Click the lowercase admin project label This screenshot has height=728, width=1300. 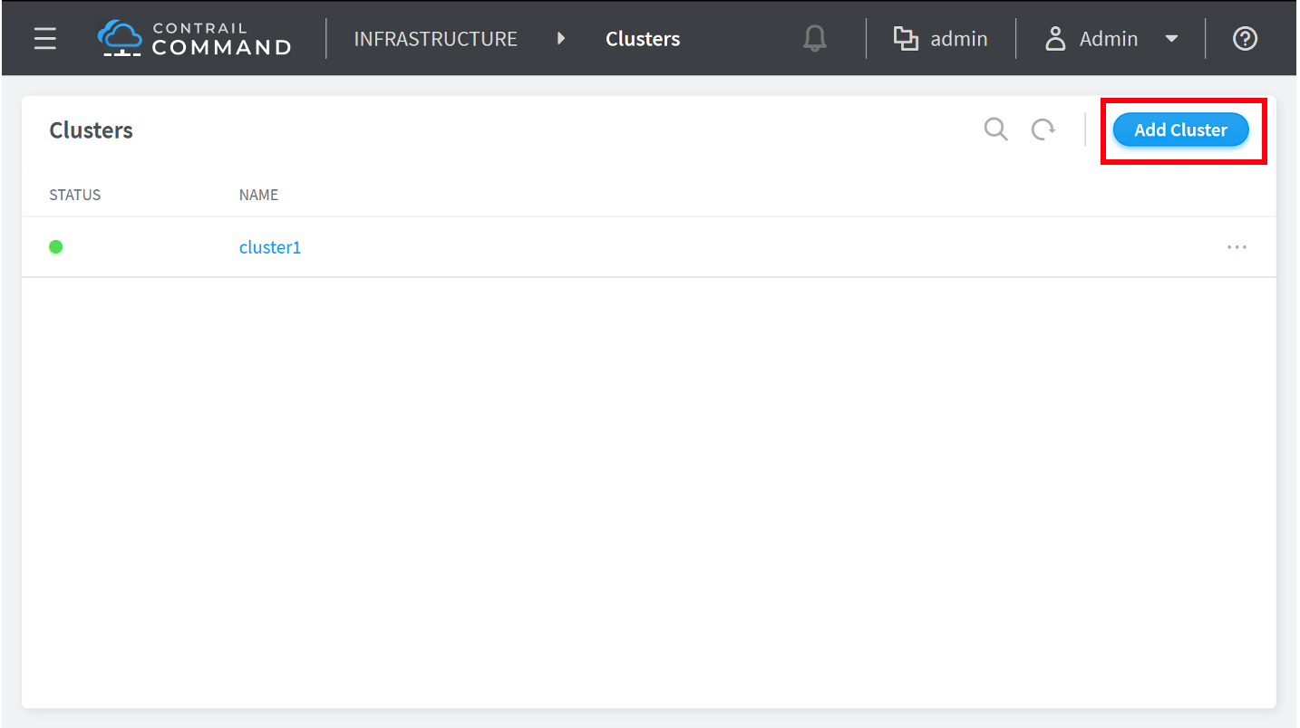pos(959,39)
